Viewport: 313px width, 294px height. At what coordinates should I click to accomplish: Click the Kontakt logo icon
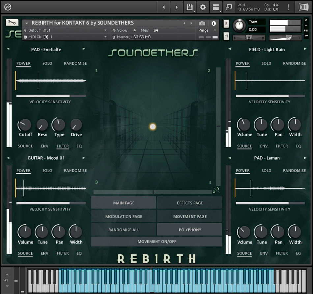tap(8, 7)
